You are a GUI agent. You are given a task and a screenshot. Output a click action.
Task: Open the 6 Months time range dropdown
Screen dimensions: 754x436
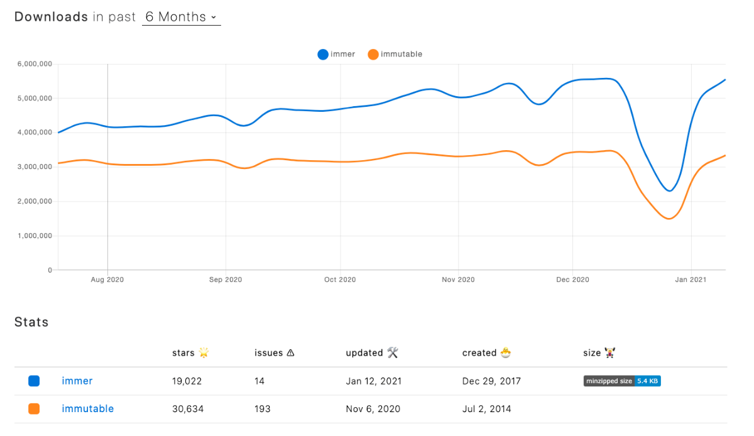click(181, 17)
